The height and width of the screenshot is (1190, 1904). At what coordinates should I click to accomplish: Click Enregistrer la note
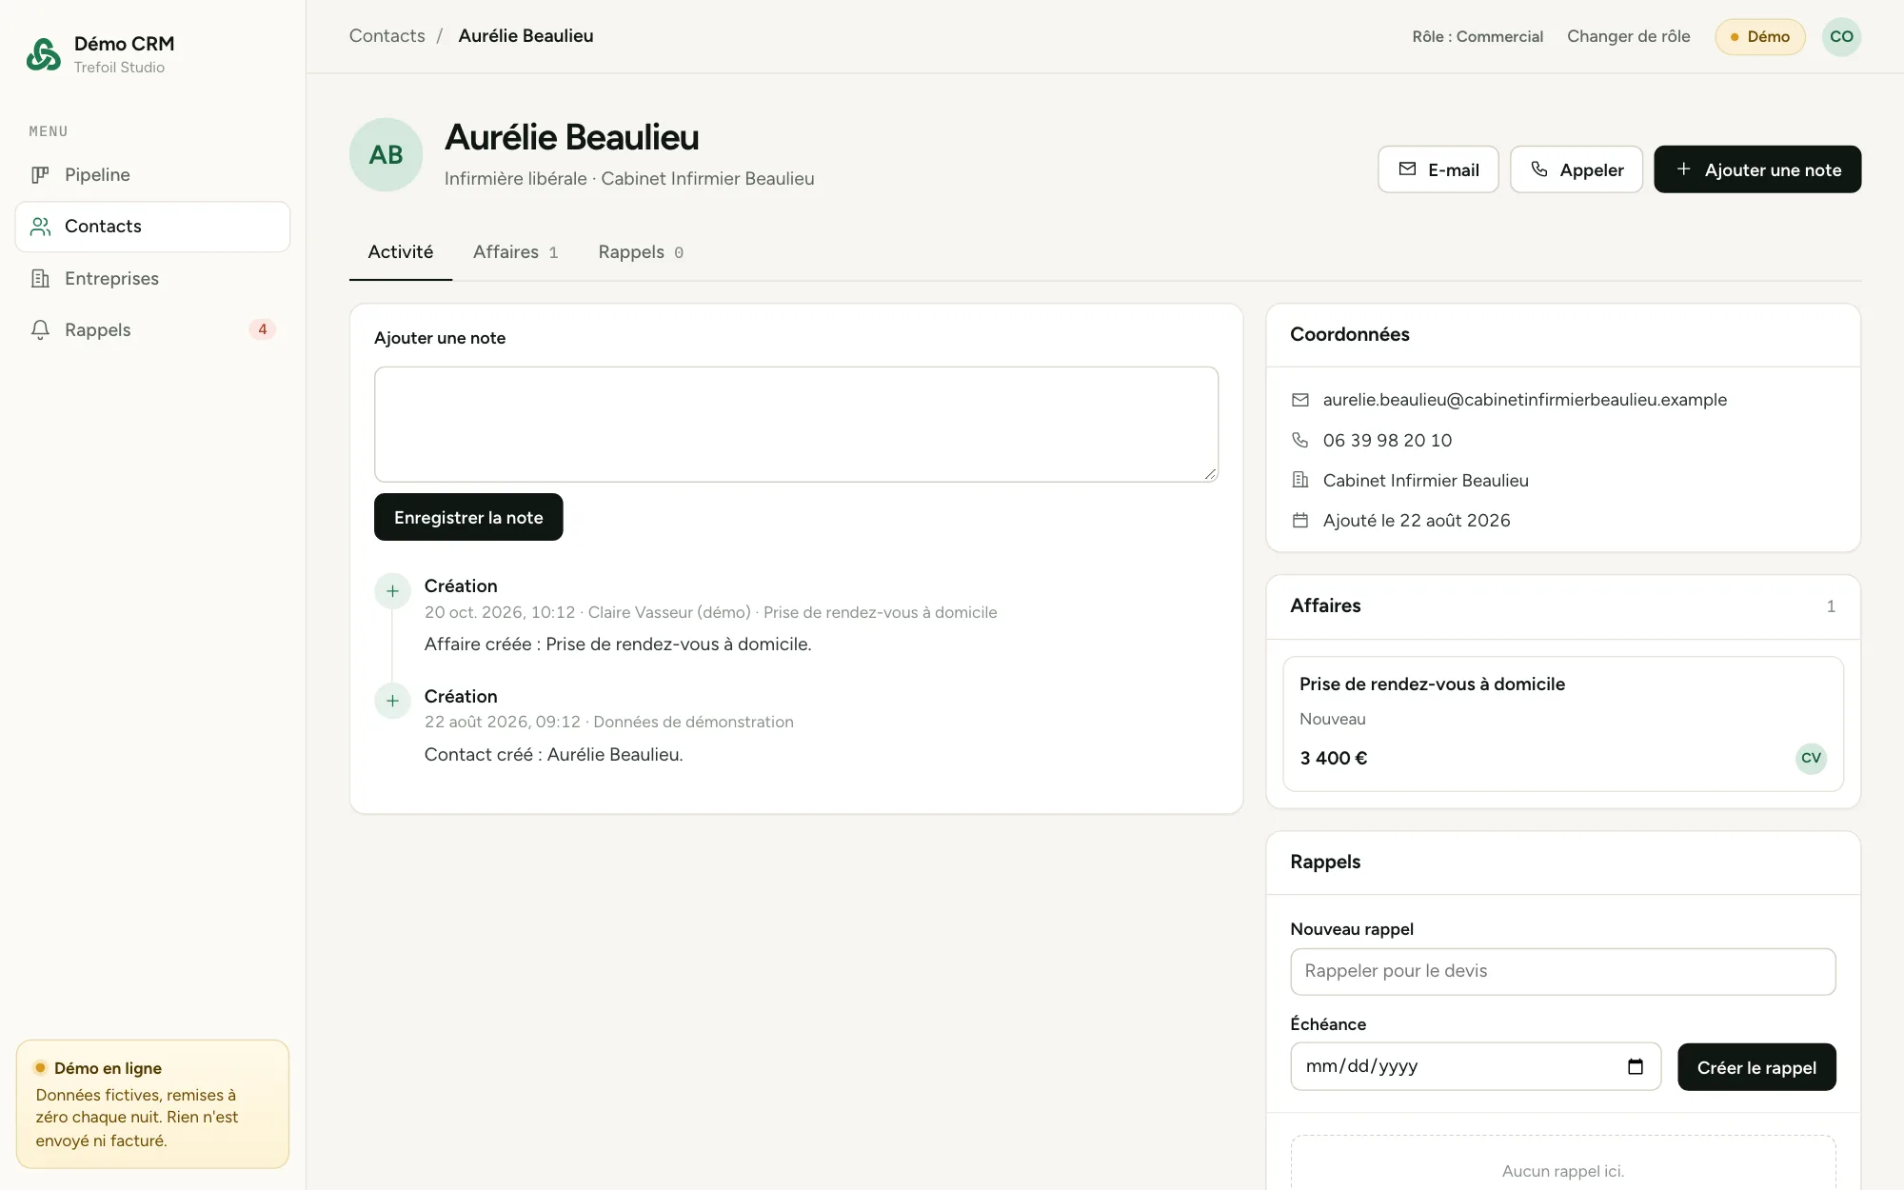(x=468, y=517)
